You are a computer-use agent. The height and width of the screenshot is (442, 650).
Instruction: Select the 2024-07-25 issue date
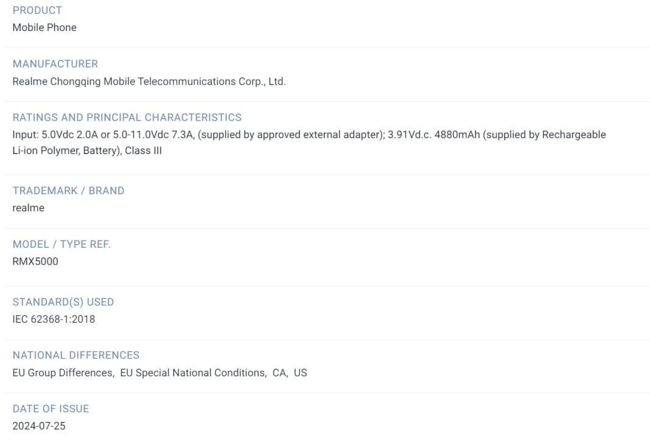click(x=39, y=426)
